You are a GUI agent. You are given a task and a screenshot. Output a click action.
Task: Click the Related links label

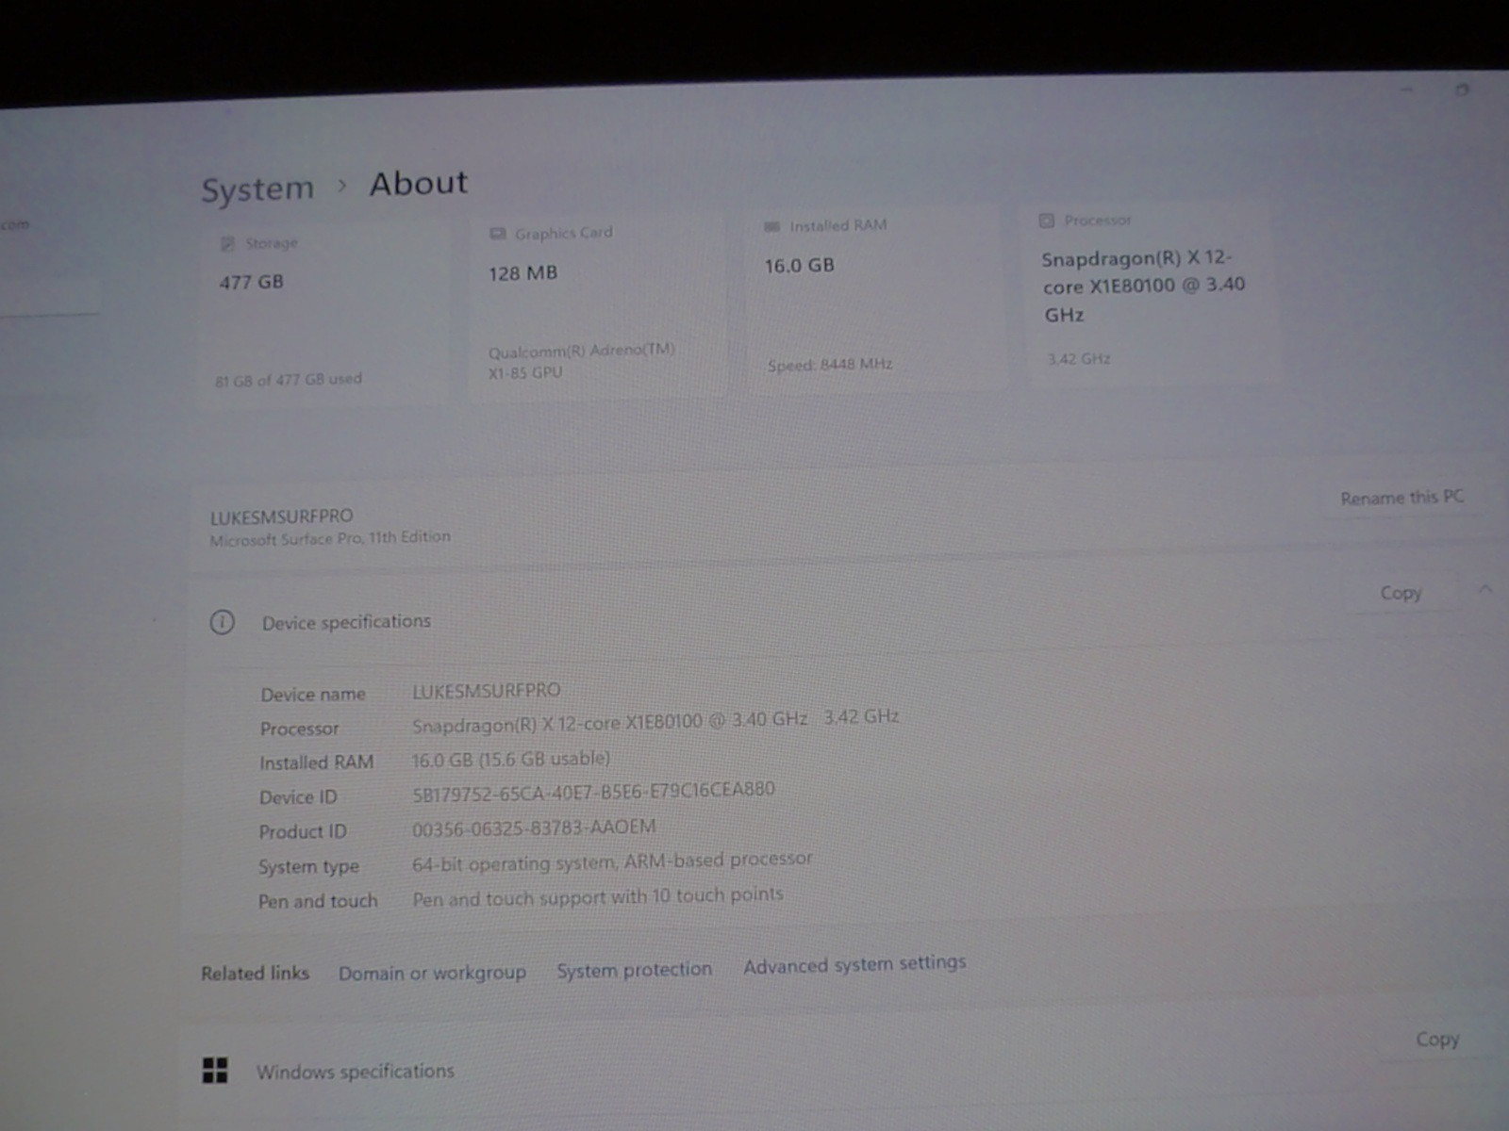pyautogui.click(x=255, y=974)
